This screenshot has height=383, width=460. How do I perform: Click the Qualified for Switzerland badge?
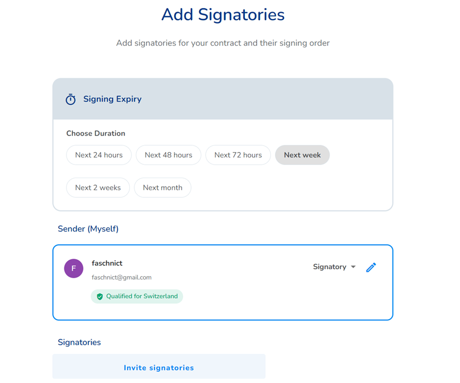click(x=137, y=296)
